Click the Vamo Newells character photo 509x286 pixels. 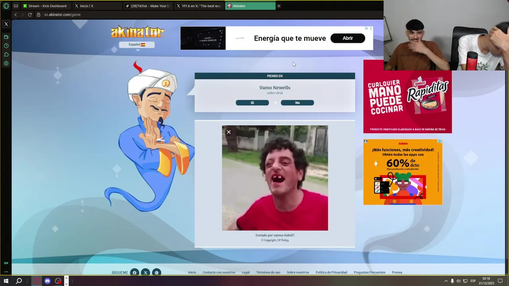(x=275, y=178)
